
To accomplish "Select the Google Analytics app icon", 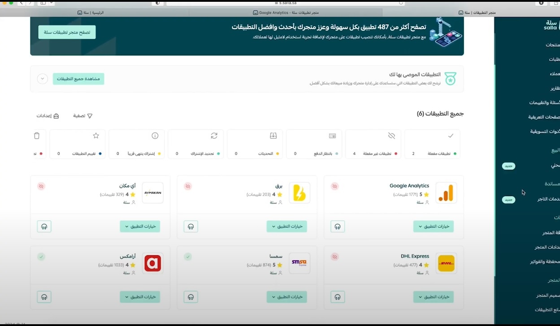I will (447, 193).
